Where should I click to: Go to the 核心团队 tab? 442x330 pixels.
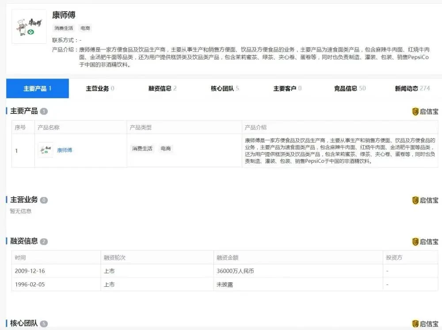point(225,89)
